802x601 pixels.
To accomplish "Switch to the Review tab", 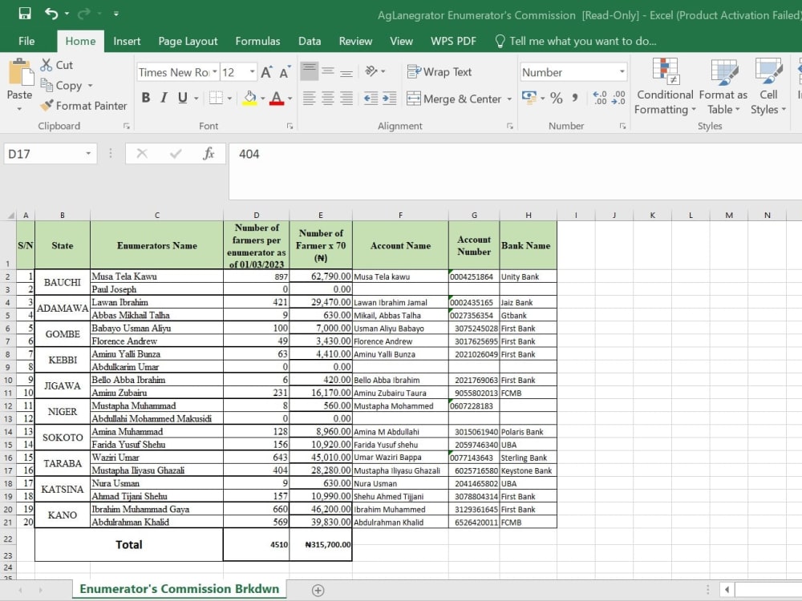I will pos(355,41).
